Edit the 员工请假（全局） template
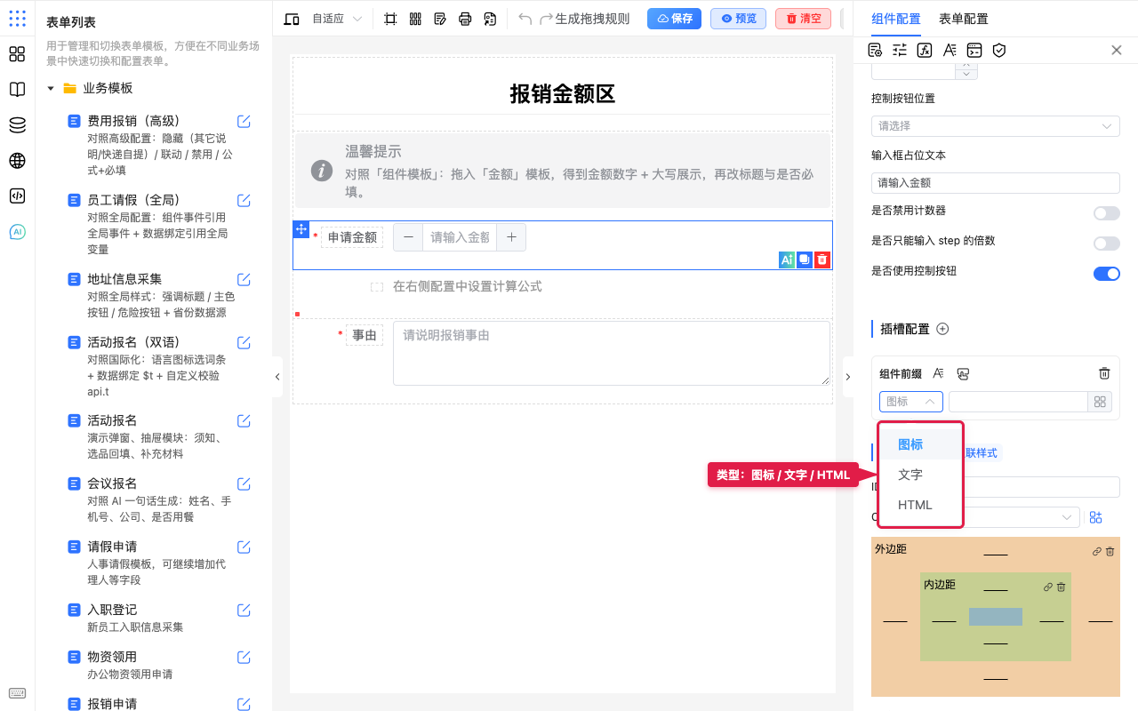Image resolution: width=1138 pixels, height=711 pixels. tap(244, 200)
